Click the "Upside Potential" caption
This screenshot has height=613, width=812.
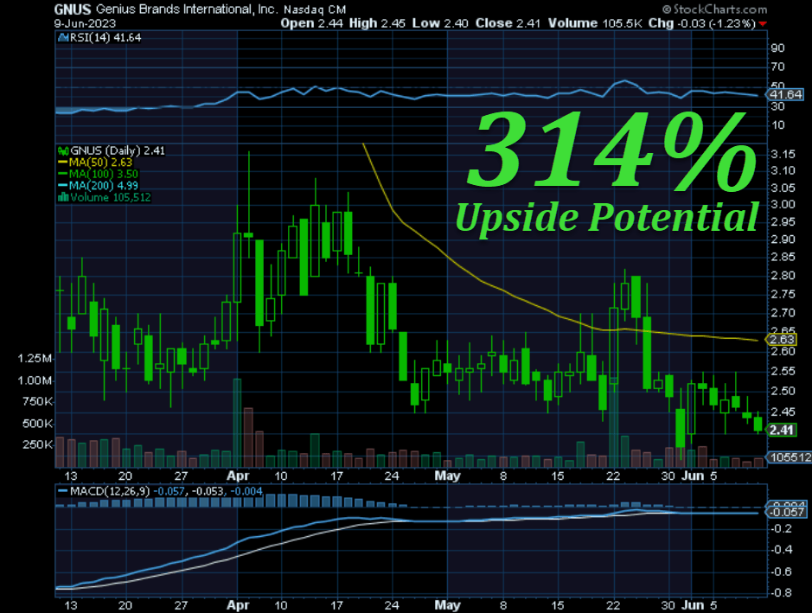tap(607, 217)
